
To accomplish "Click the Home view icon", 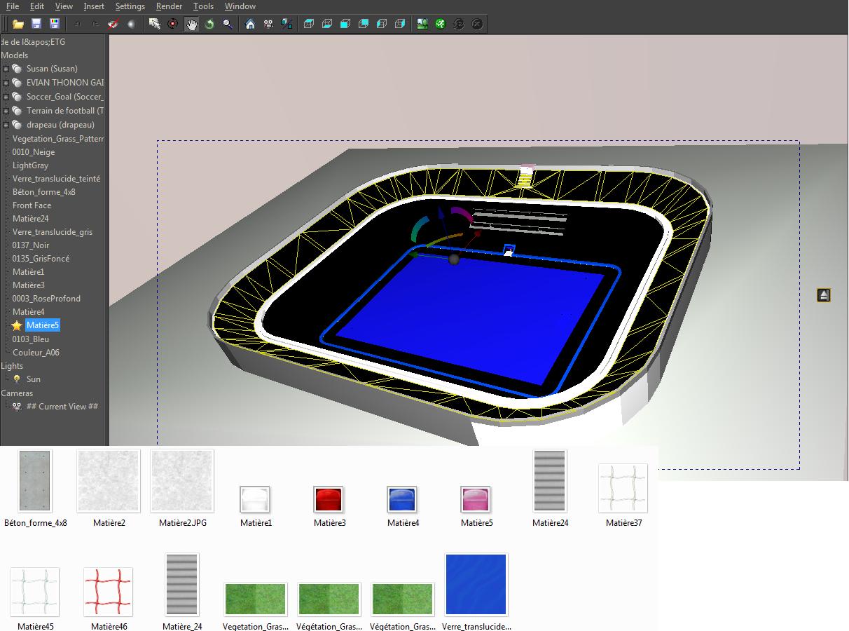I will click(x=250, y=24).
